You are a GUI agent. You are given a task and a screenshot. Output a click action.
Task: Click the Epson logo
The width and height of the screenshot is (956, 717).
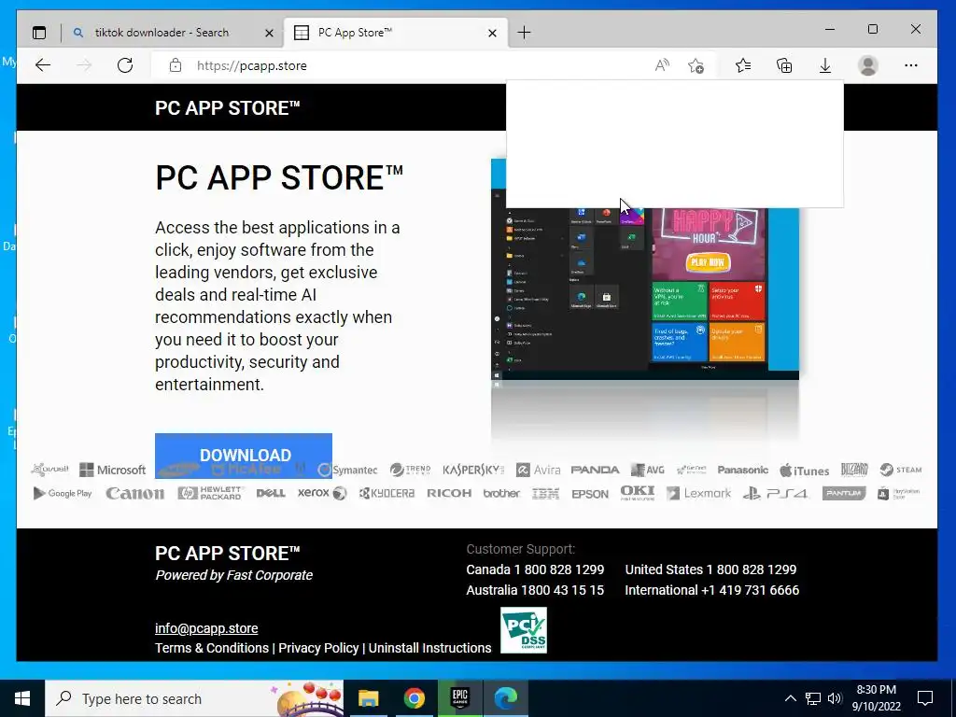590,494
